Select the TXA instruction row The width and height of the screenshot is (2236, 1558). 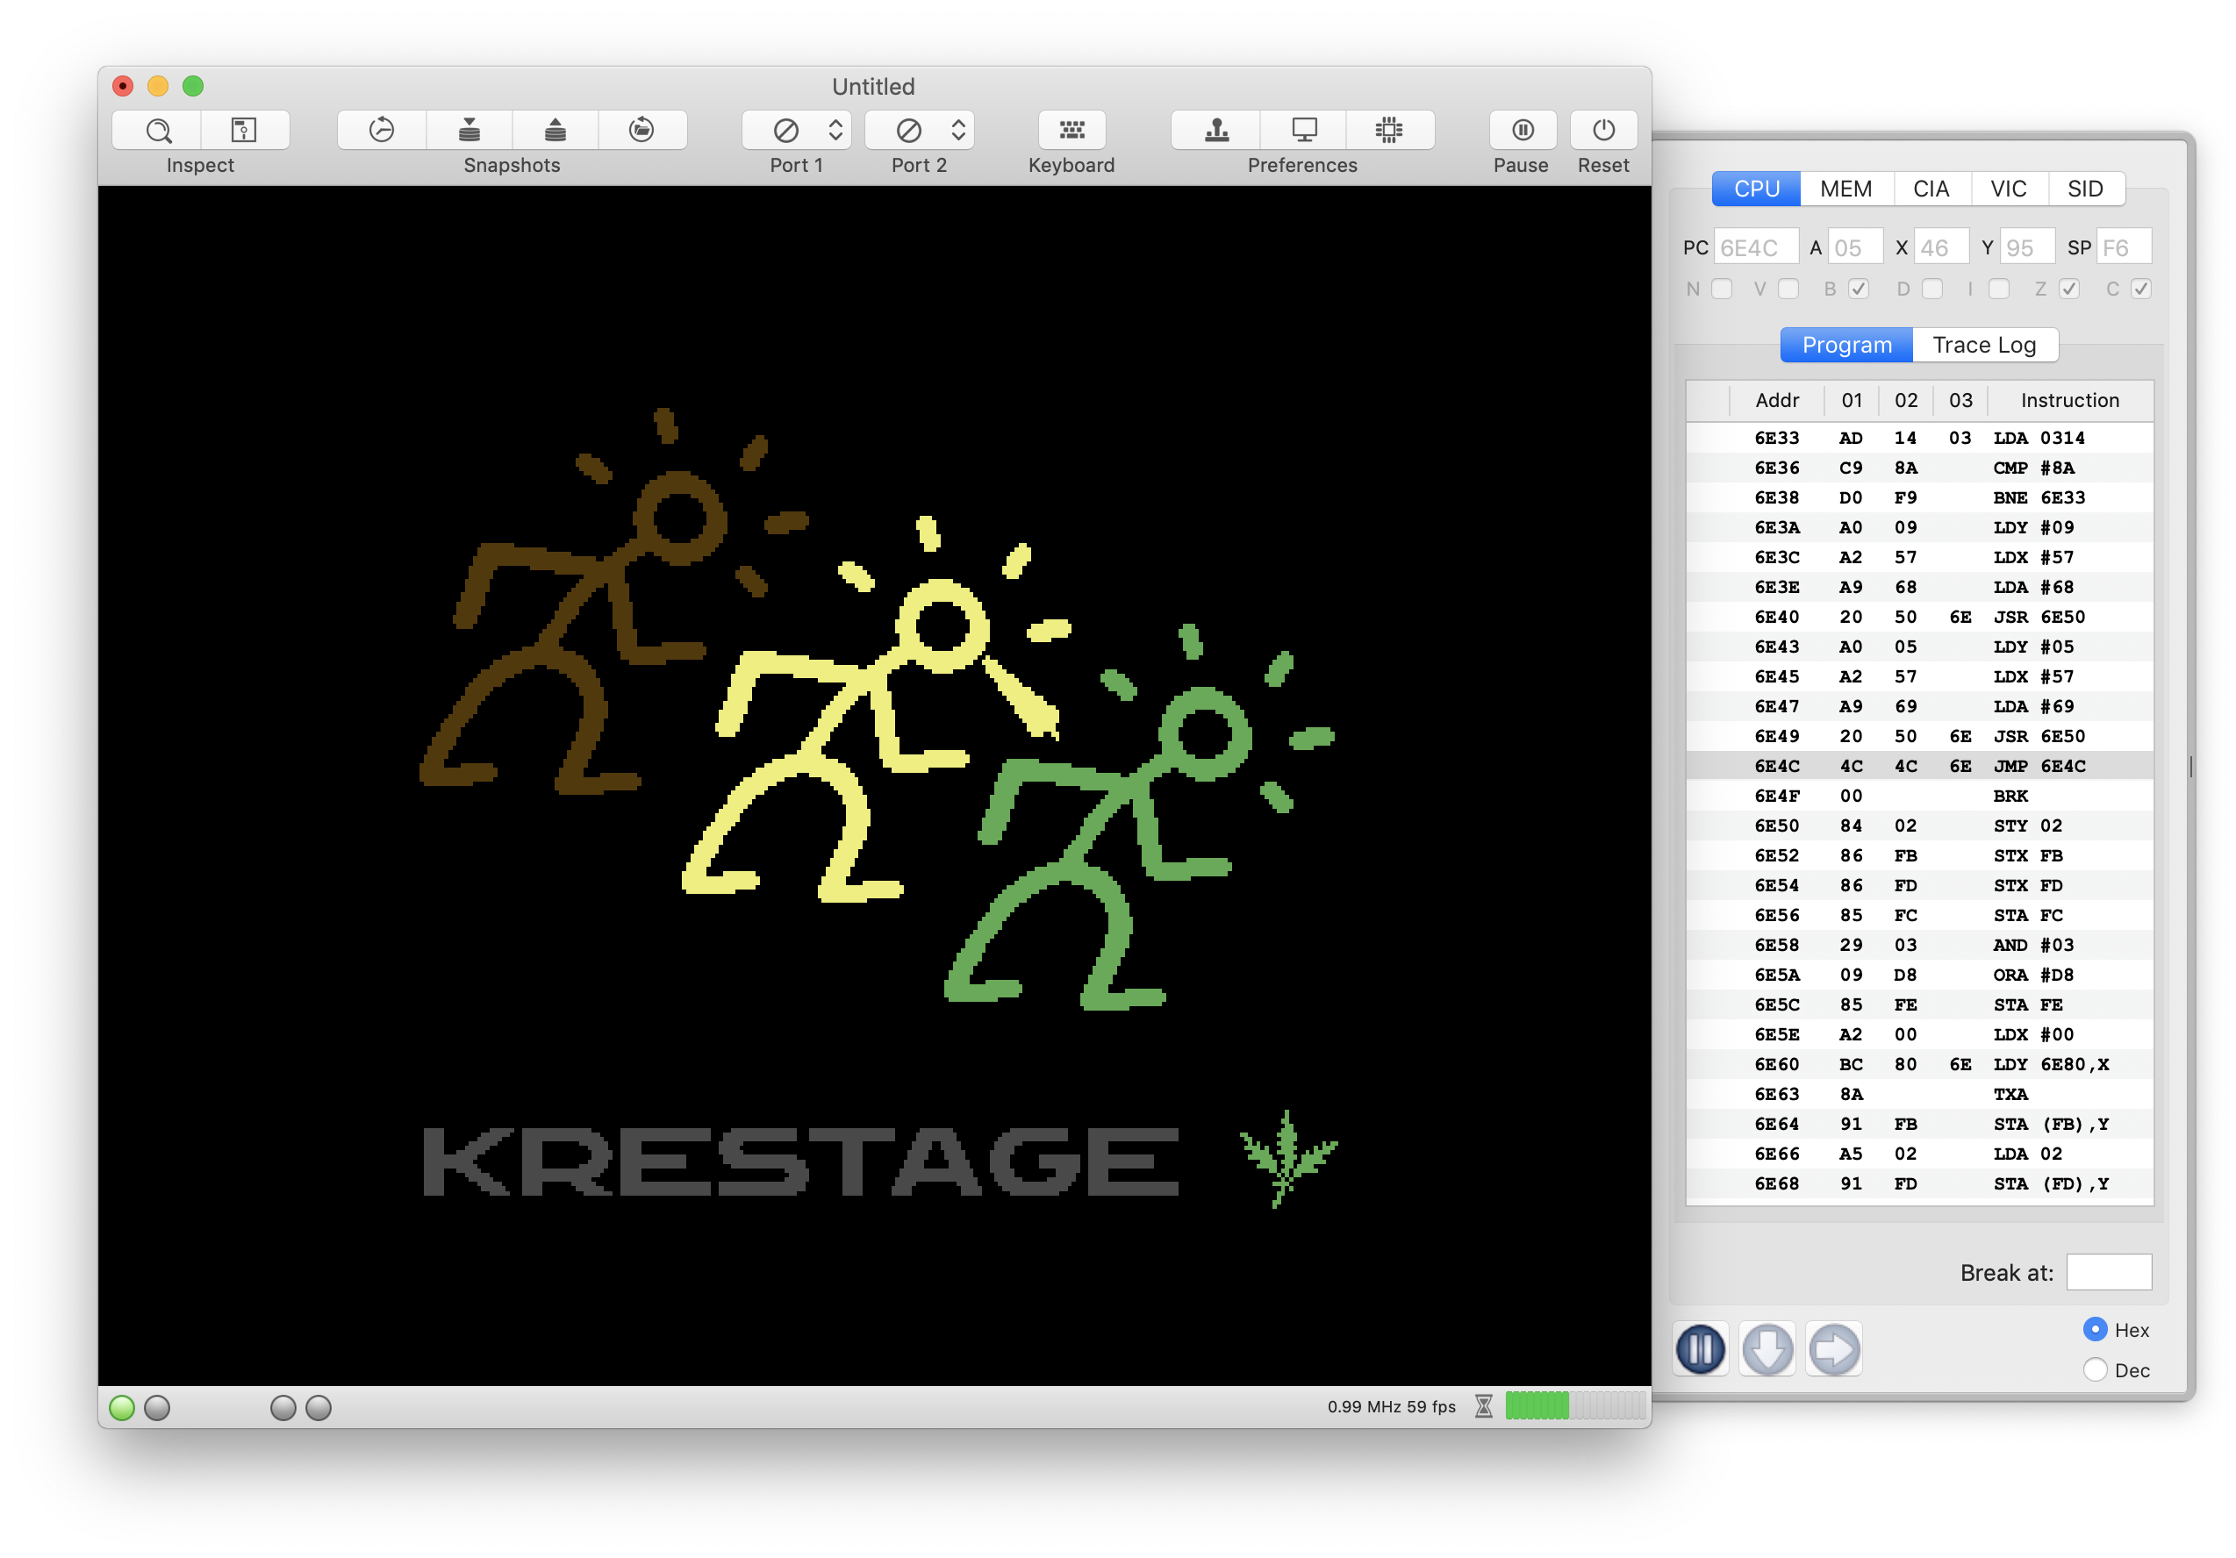(1919, 1095)
